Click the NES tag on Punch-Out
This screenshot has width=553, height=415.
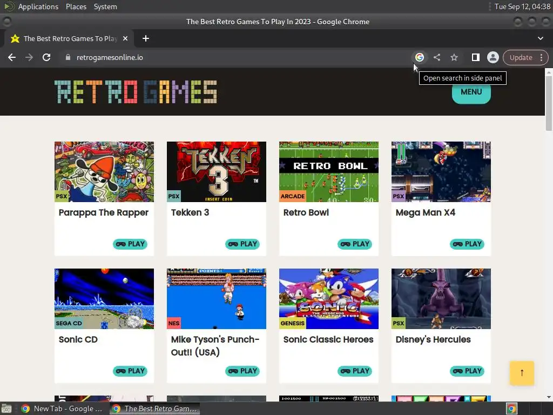pyautogui.click(x=174, y=323)
